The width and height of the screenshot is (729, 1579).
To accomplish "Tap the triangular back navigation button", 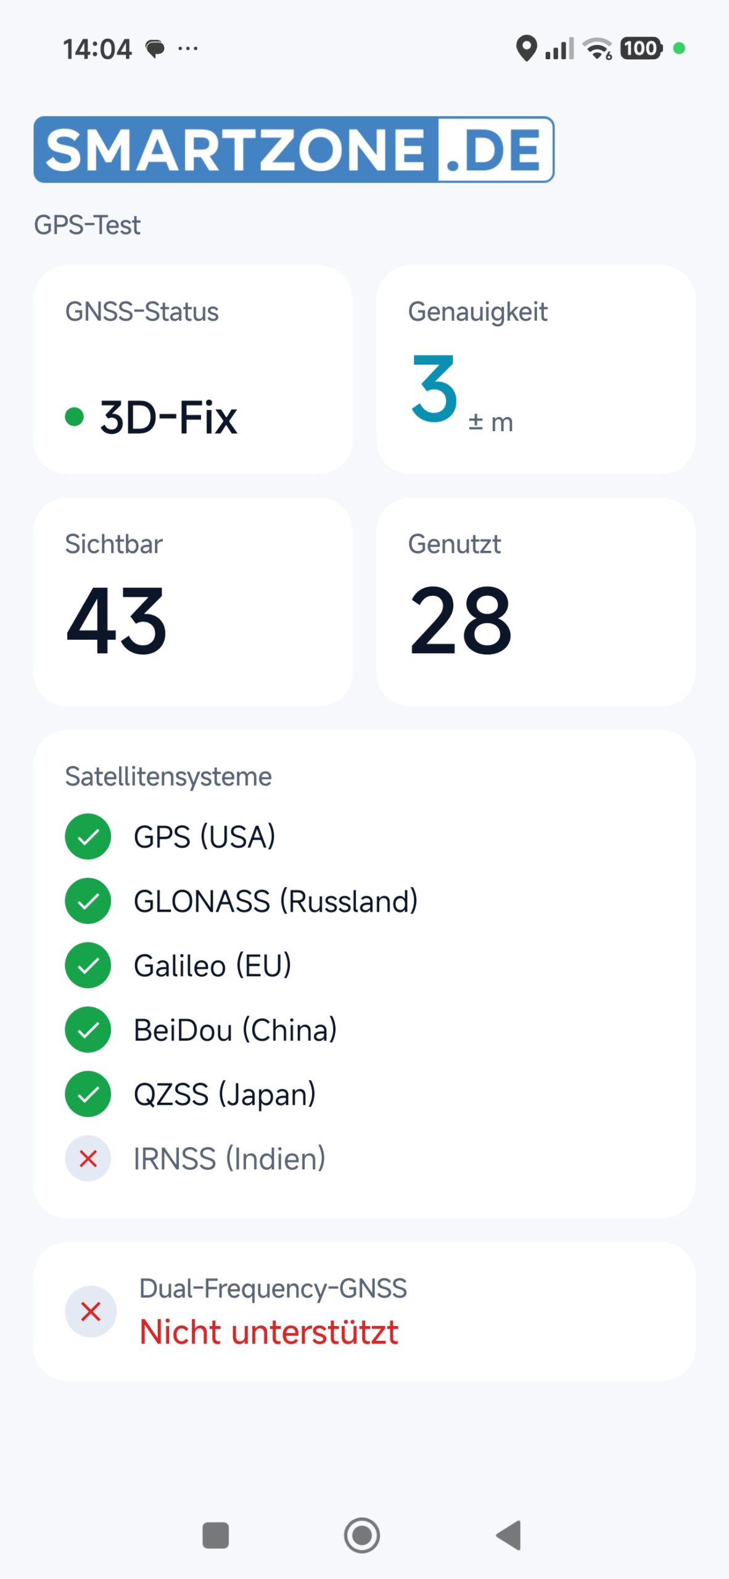I will point(509,1535).
